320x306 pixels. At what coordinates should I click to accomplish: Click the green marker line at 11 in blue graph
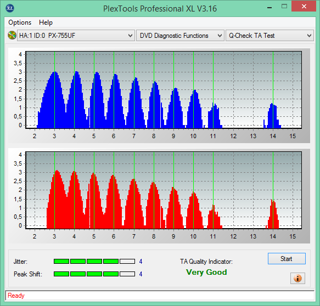[213, 90]
